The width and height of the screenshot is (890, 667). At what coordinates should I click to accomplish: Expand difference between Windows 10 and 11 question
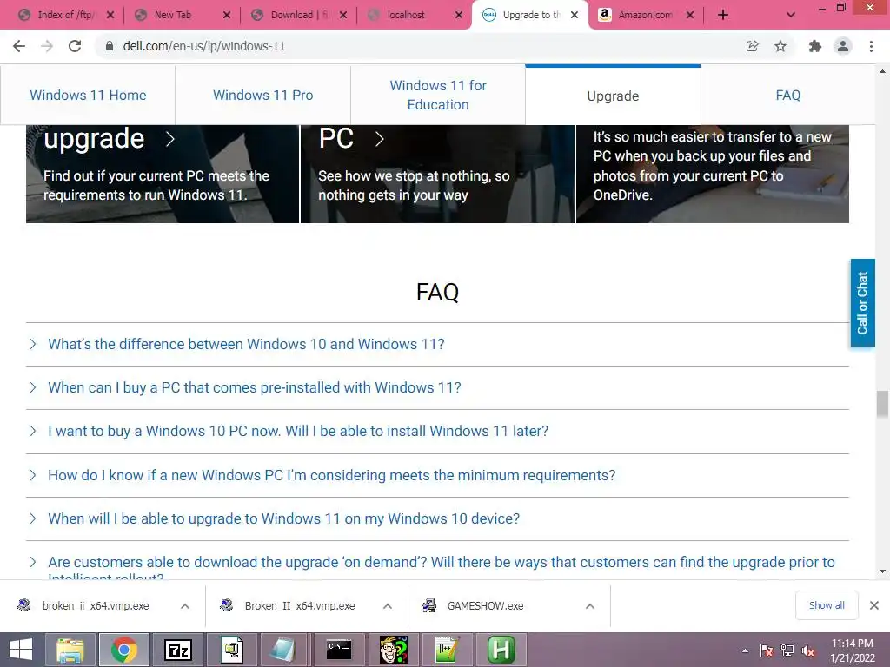(437, 344)
